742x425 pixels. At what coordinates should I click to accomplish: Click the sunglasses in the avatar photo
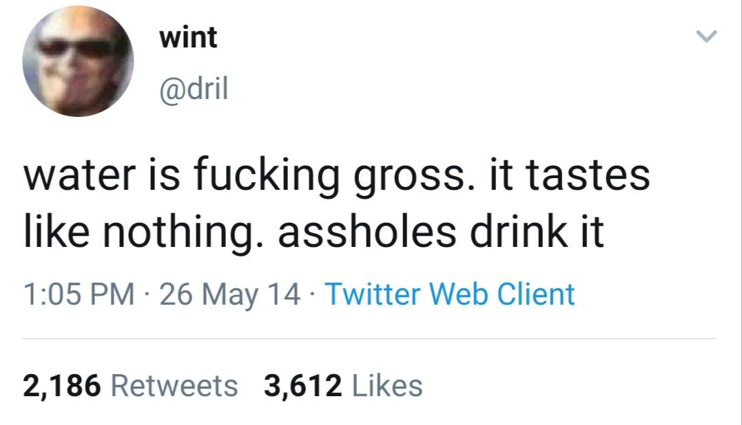pos(76,48)
